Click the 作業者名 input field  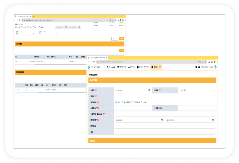133,108
